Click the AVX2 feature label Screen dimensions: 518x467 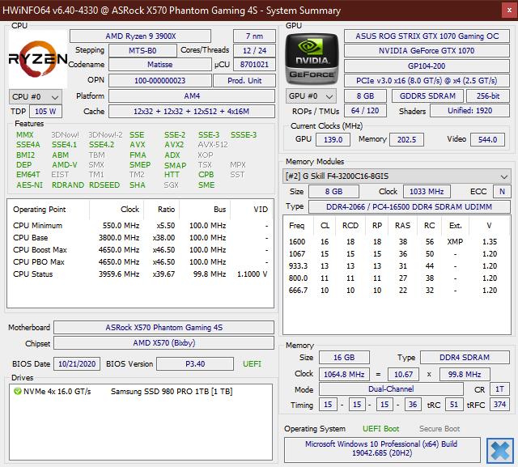[174, 145]
